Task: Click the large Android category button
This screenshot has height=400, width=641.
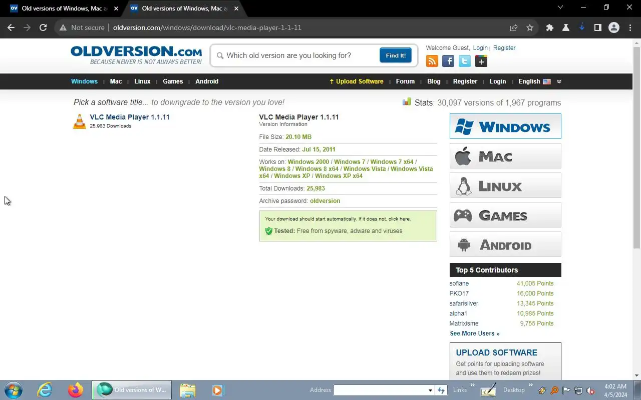Action: click(x=505, y=244)
